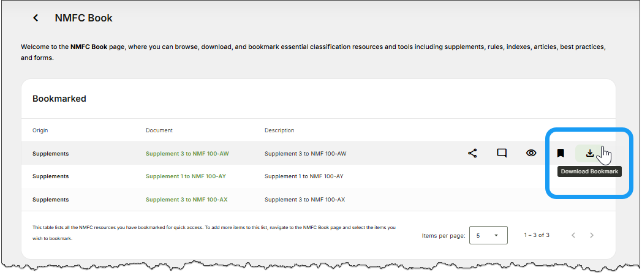Screen dimensions: 642x275
Task: Select the Supplements origin cell in 100-AX row
Action: pyautogui.click(x=50, y=200)
